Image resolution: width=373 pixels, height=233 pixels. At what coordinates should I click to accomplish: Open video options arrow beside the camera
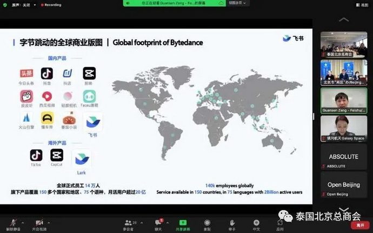pyautogui.click(x=49, y=223)
